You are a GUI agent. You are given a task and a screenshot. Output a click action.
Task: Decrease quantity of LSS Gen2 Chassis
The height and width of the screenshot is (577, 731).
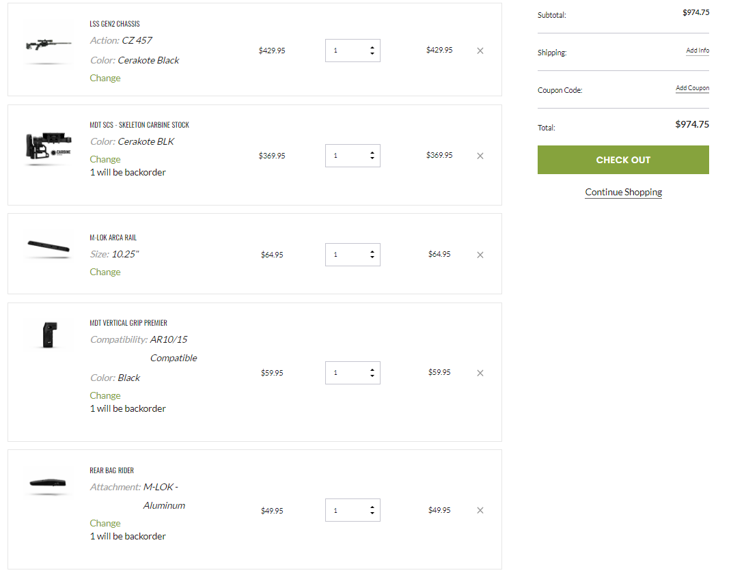tap(372, 53)
